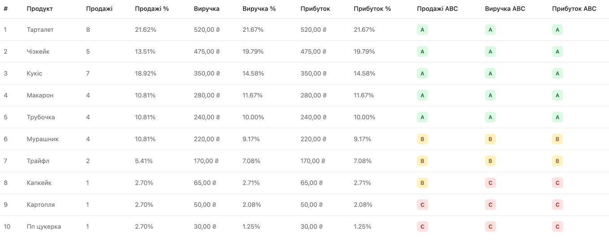Click the Прибуток ABC badge A for Чізкейк
609x240 pixels.
point(557,52)
